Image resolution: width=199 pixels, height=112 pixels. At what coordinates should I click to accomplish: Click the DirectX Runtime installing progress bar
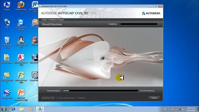click(138, 24)
